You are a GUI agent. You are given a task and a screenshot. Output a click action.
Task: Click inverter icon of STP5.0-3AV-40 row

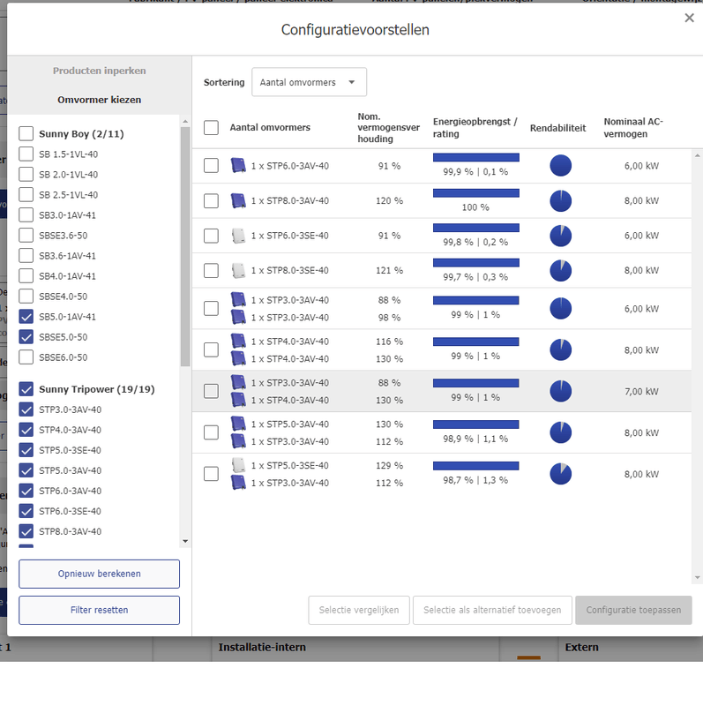[x=238, y=424]
